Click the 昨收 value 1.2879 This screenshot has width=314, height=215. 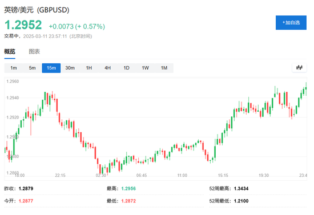pyautogui.click(x=26, y=188)
